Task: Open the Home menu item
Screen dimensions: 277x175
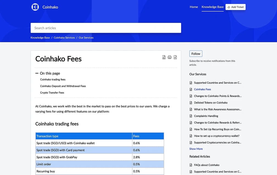Action: [x=194, y=7]
